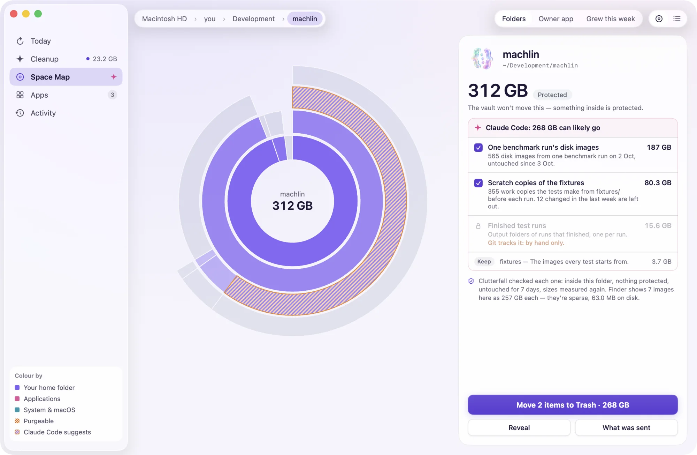The image size is (697, 455).
Task: Click Your home folder colour swatch
Action: pos(17,388)
